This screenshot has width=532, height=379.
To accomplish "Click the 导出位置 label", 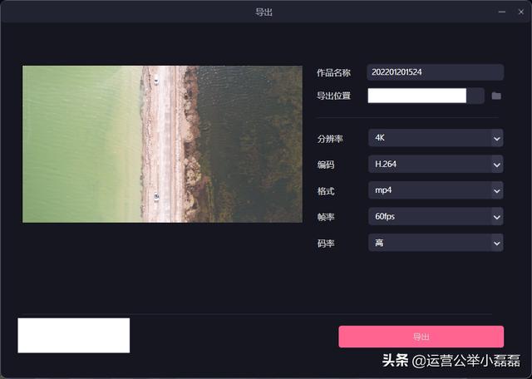I will click(x=333, y=96).
